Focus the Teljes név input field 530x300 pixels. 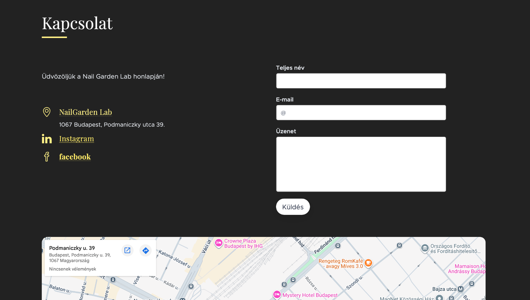(361, 81)
